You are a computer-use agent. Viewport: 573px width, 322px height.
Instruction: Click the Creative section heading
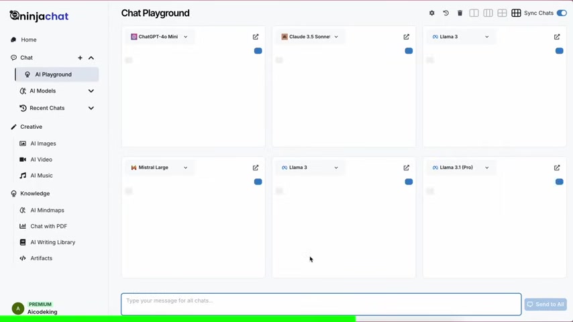pyautogui.click(x=31, y=127)
